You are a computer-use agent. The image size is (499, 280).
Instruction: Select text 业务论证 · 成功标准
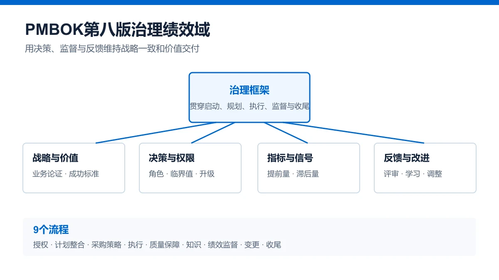pyautogui.click(x=66, y=174)
